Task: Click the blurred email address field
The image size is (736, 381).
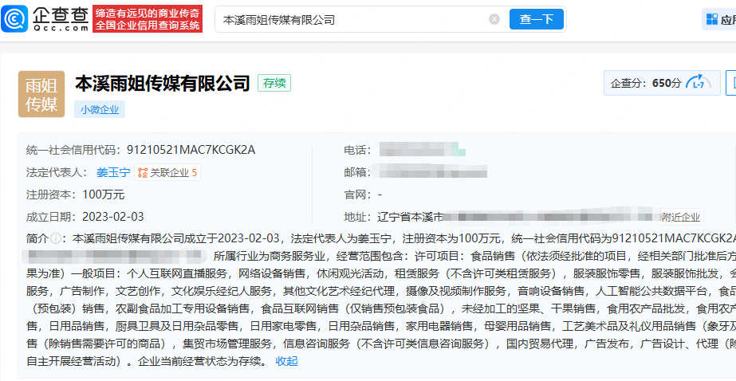Action: pos(429,171)
